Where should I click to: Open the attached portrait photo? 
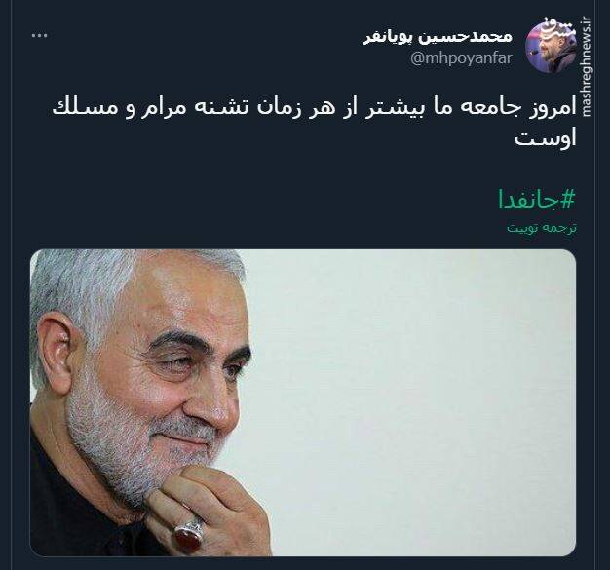pos(303,402)
